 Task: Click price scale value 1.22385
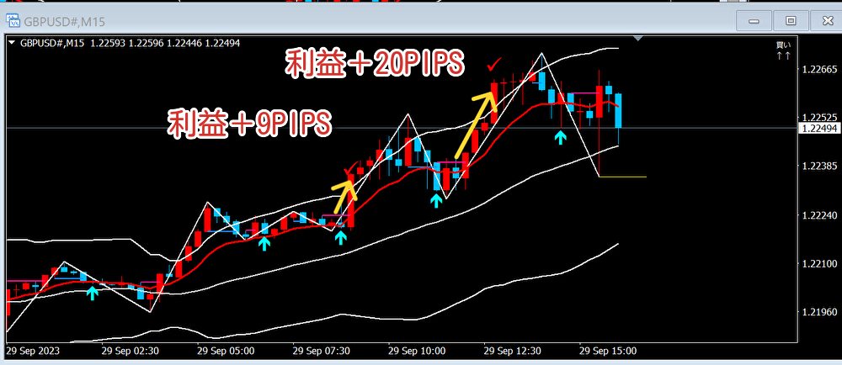pos(818,167)
